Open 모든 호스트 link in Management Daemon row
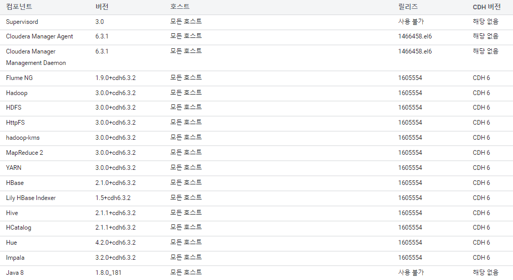513x280 pixels. click(186, 51)
